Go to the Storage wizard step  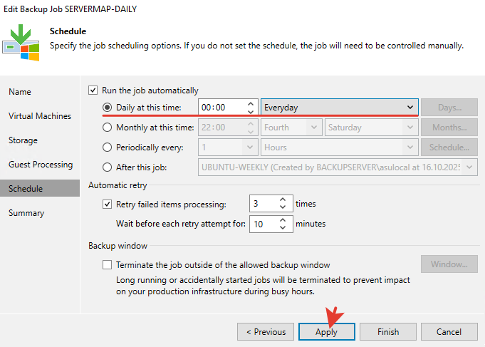(x=24, y=140)
